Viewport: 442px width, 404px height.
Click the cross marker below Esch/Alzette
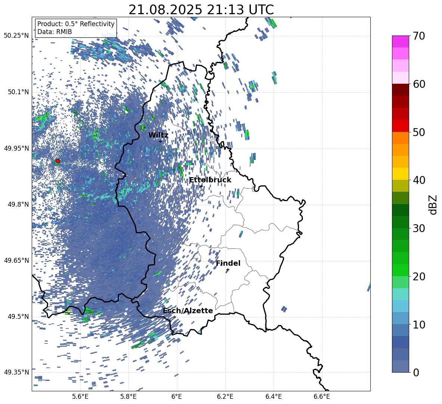click(x=174, y=317)
